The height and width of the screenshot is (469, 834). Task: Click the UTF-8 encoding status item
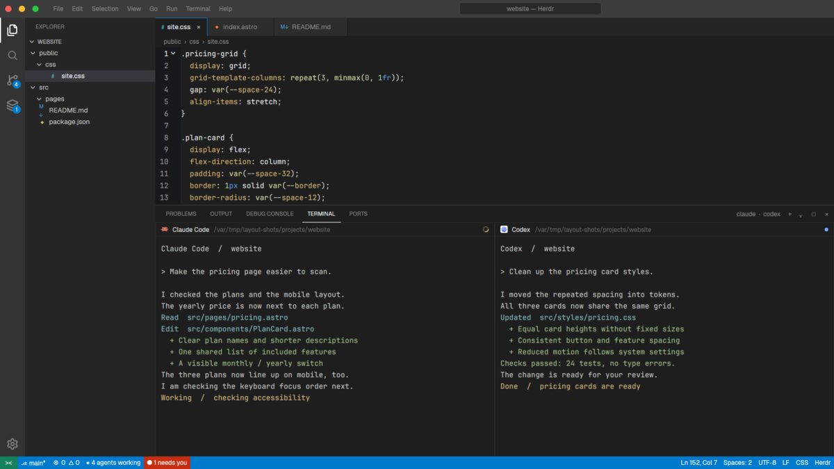pyautogui.click(x=767, y=463)
